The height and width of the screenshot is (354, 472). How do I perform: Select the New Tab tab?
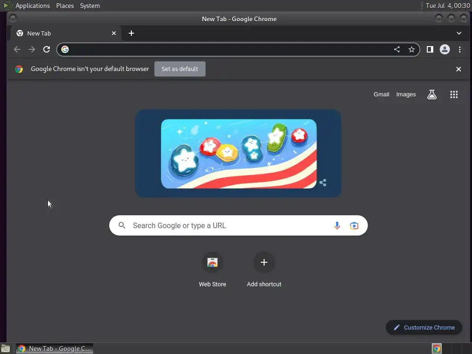click(x=66, y=33)
